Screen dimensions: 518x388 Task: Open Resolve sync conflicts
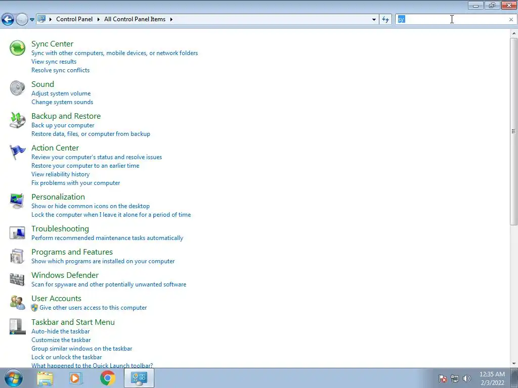61,70
